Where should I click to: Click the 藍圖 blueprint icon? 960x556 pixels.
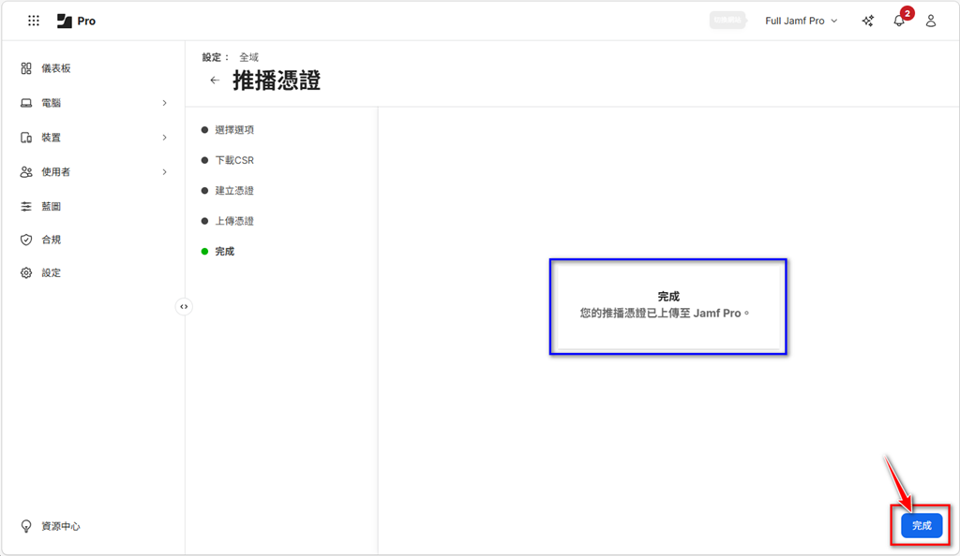pos(26,206)
